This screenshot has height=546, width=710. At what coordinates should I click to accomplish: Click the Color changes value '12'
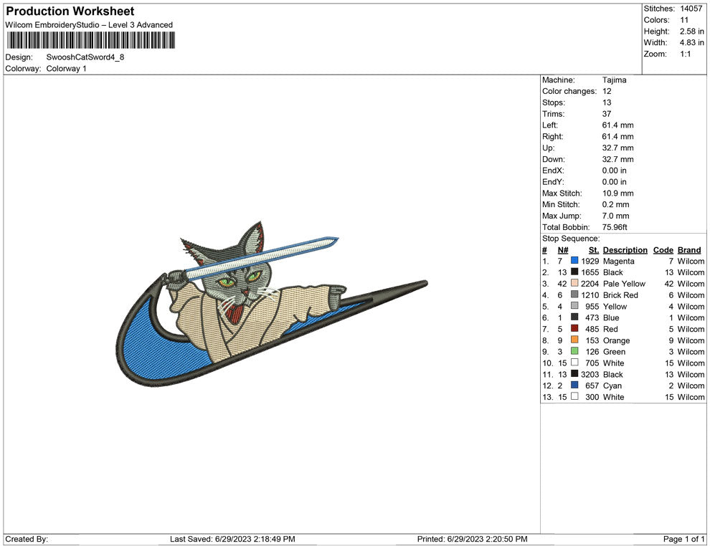point(607,92)
